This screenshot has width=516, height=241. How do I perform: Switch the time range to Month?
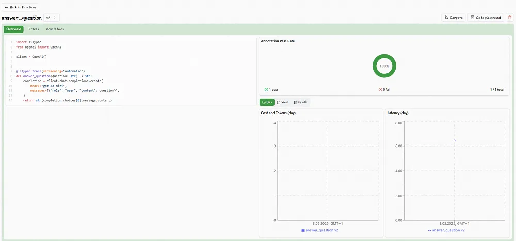tap(300, 102)
